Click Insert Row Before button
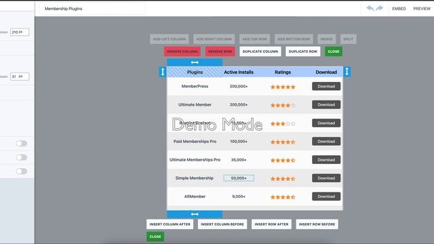Screen dimensions: 434x244 pos(317,224)
